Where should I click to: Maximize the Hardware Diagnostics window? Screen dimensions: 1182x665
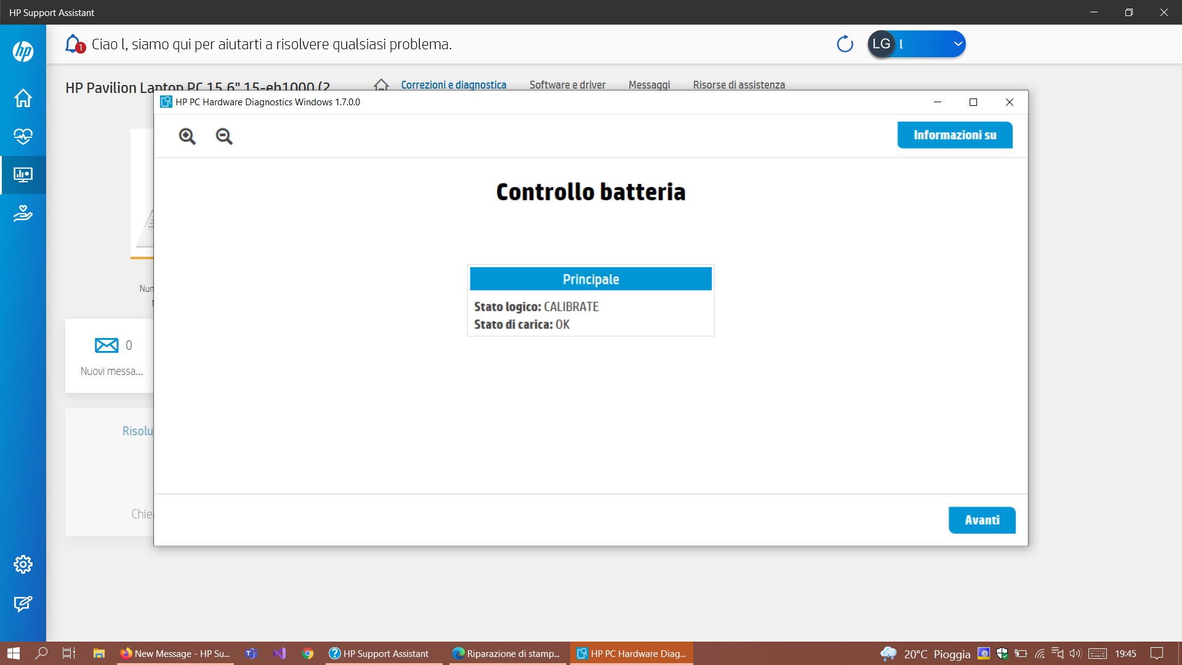pos(973,102)
